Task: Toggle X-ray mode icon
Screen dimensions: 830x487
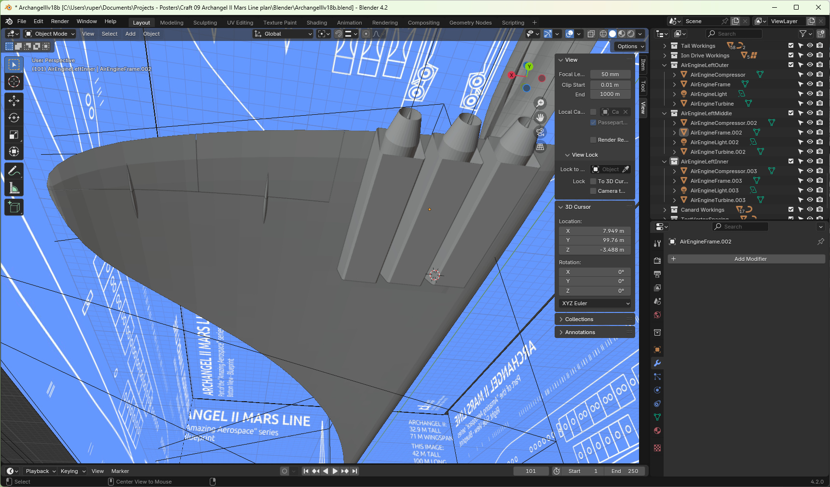Action: (591, 34)
